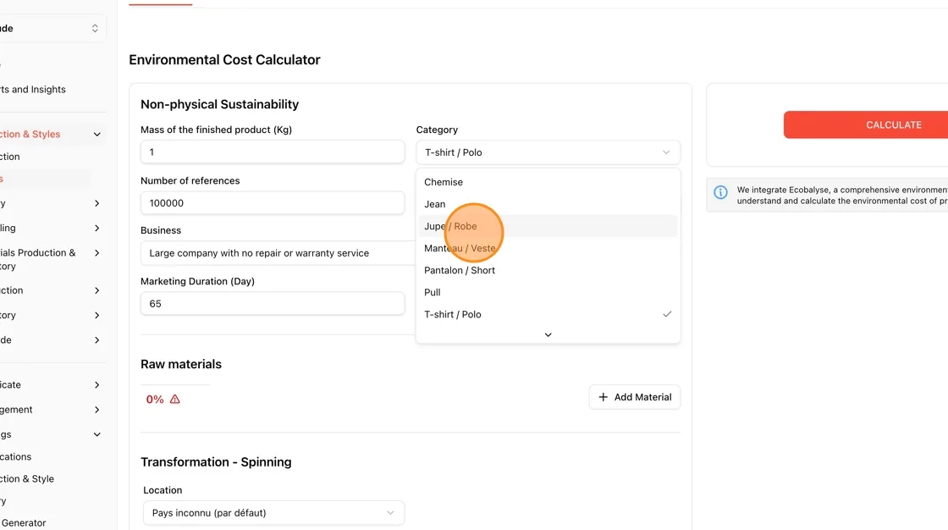Click the Mass of the finished product field
Viewport: 948px width, 530px height.
[272, 152]
